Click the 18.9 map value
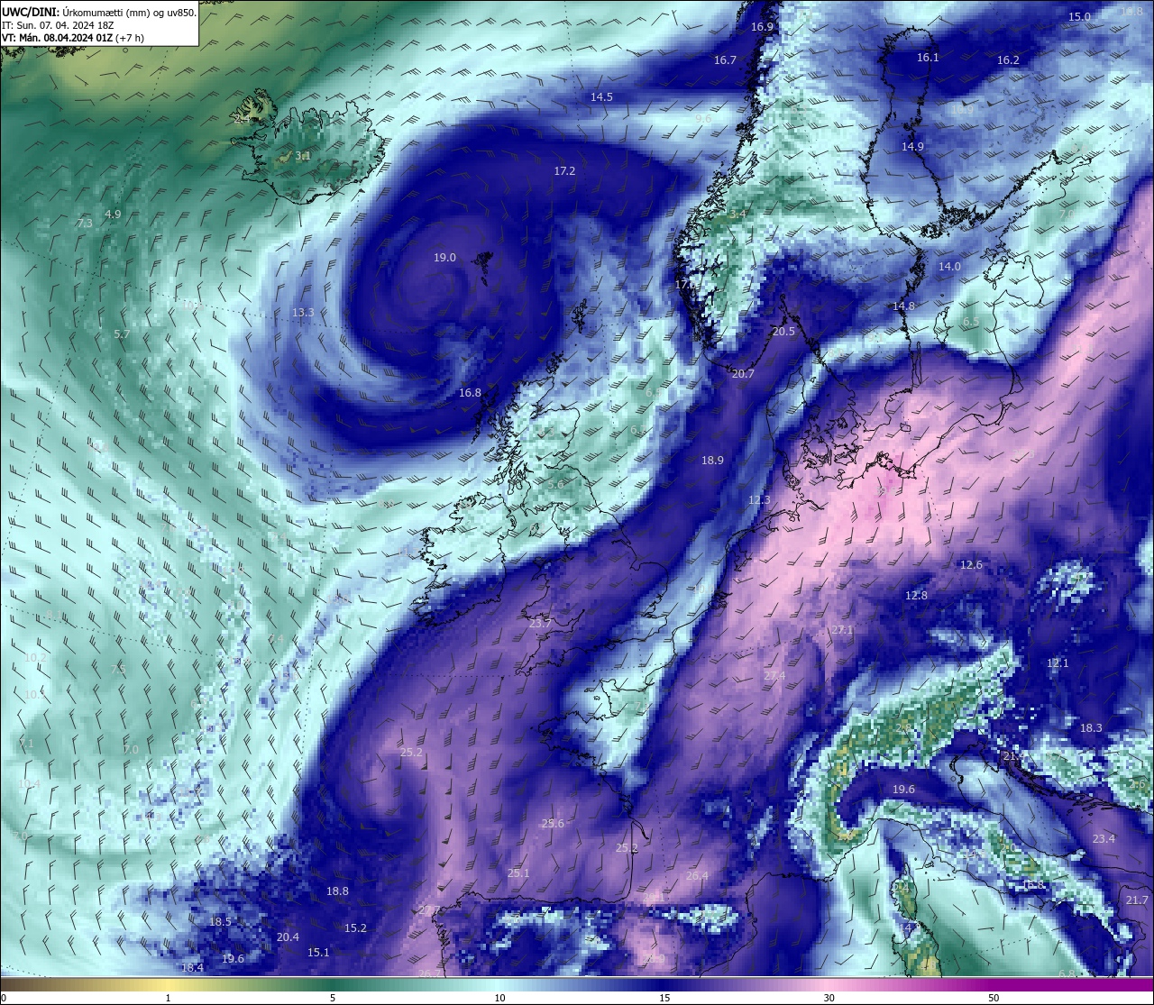This screenshot has height=1005, width=1154. pyautogui.click(x=712, y=461)
